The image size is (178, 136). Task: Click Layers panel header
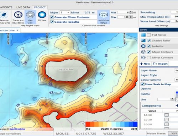(x=158, y=30)
